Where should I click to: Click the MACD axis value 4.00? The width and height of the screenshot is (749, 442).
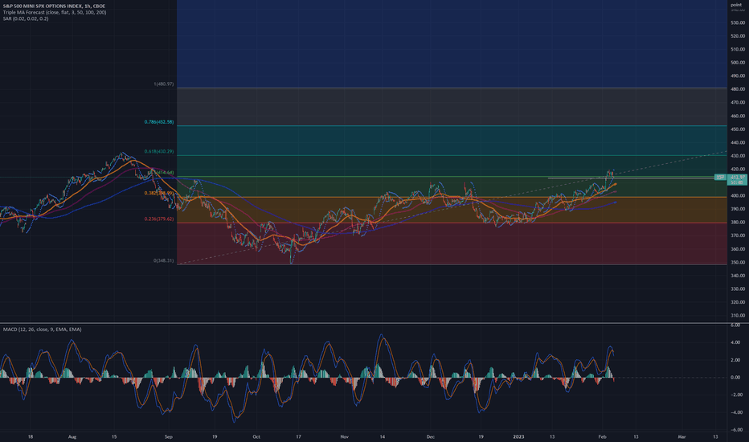tap(735, 342)
